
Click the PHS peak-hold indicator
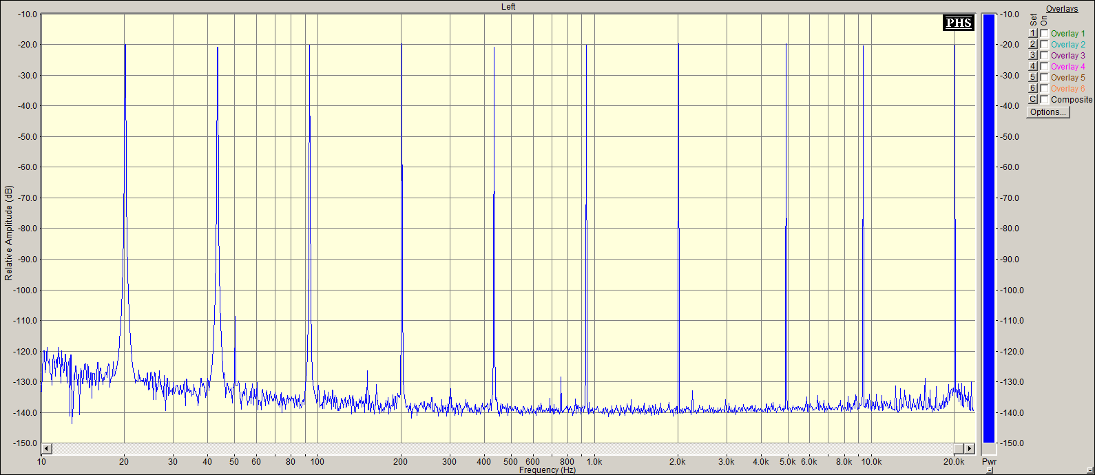[959, 23]
